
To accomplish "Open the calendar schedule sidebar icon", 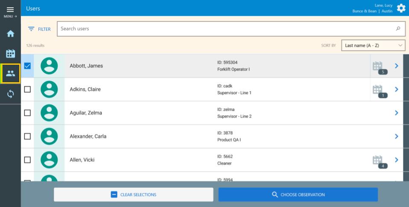I will (x=10, y=54).
